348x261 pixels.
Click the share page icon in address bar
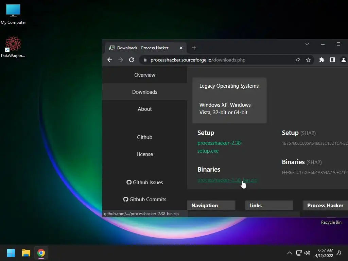(x=297, y=60)
